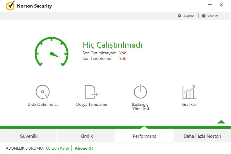The height and width of the screenshot is (154, 231).
Task: Click the Ayarlar gear icon
Action: (x=180, y=16)
